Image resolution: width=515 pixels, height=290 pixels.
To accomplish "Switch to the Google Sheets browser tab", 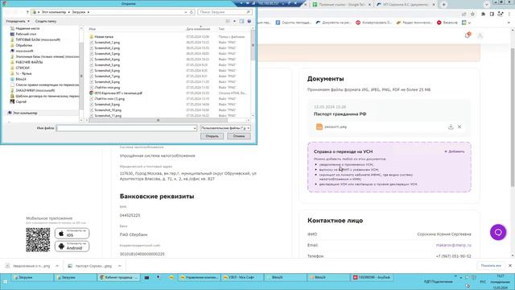I will click(x=341, y=5).
